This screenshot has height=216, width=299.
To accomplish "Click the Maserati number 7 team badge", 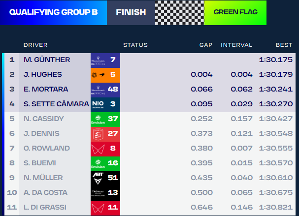I will (x=105, y=60).
